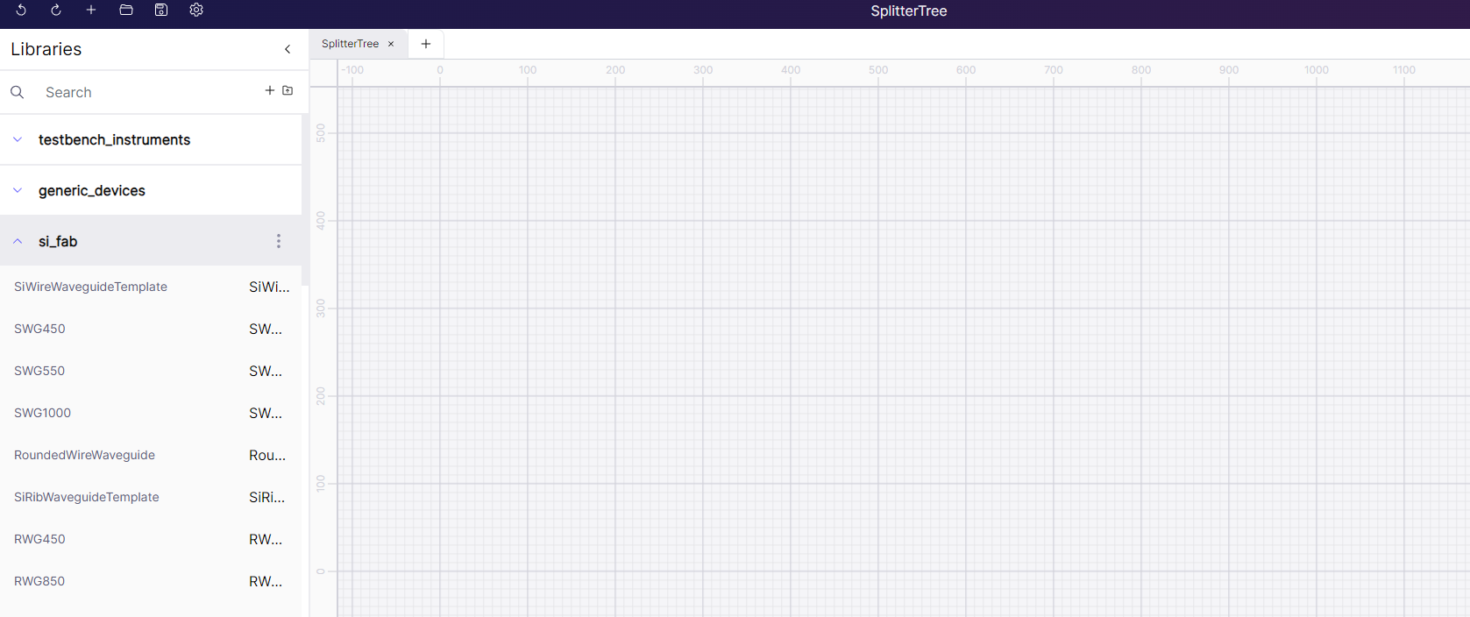
Task: Save the project with the disk icon
Action: [x=161, y=11]
